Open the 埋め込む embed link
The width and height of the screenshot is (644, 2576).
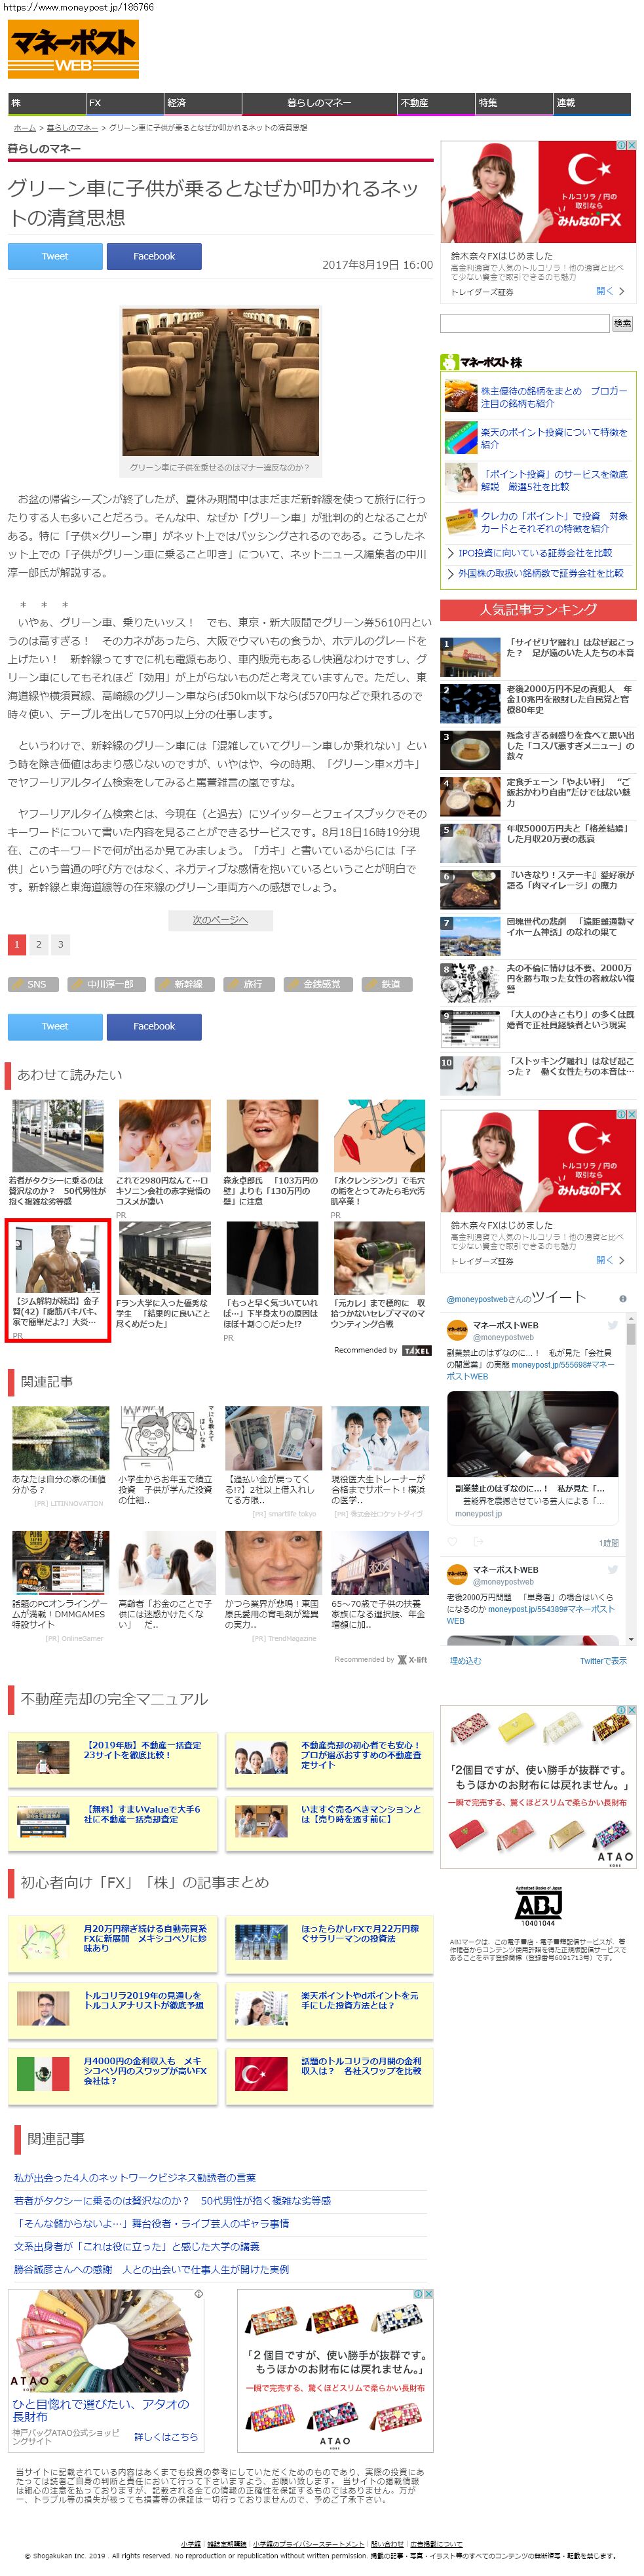(x=465, y=1661)
